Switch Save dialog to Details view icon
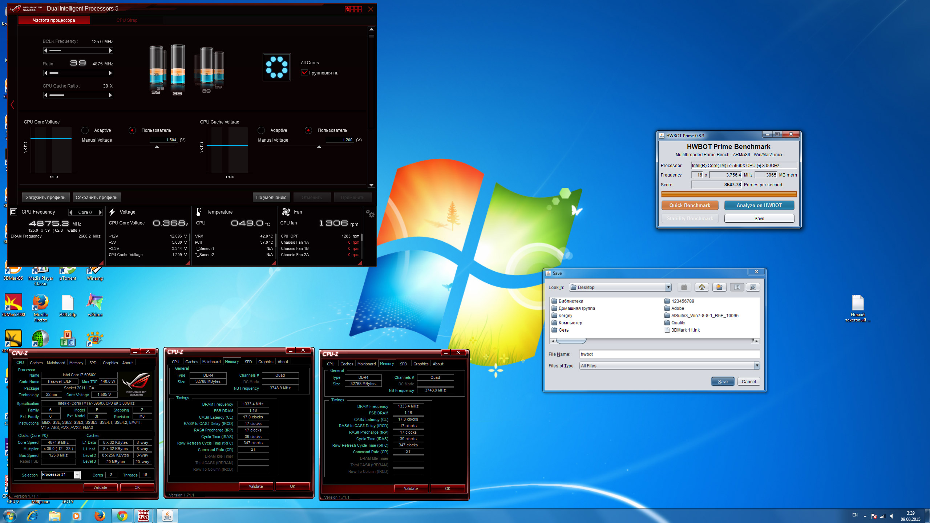Viewport: 930px width, 523px height. point(753,287)
